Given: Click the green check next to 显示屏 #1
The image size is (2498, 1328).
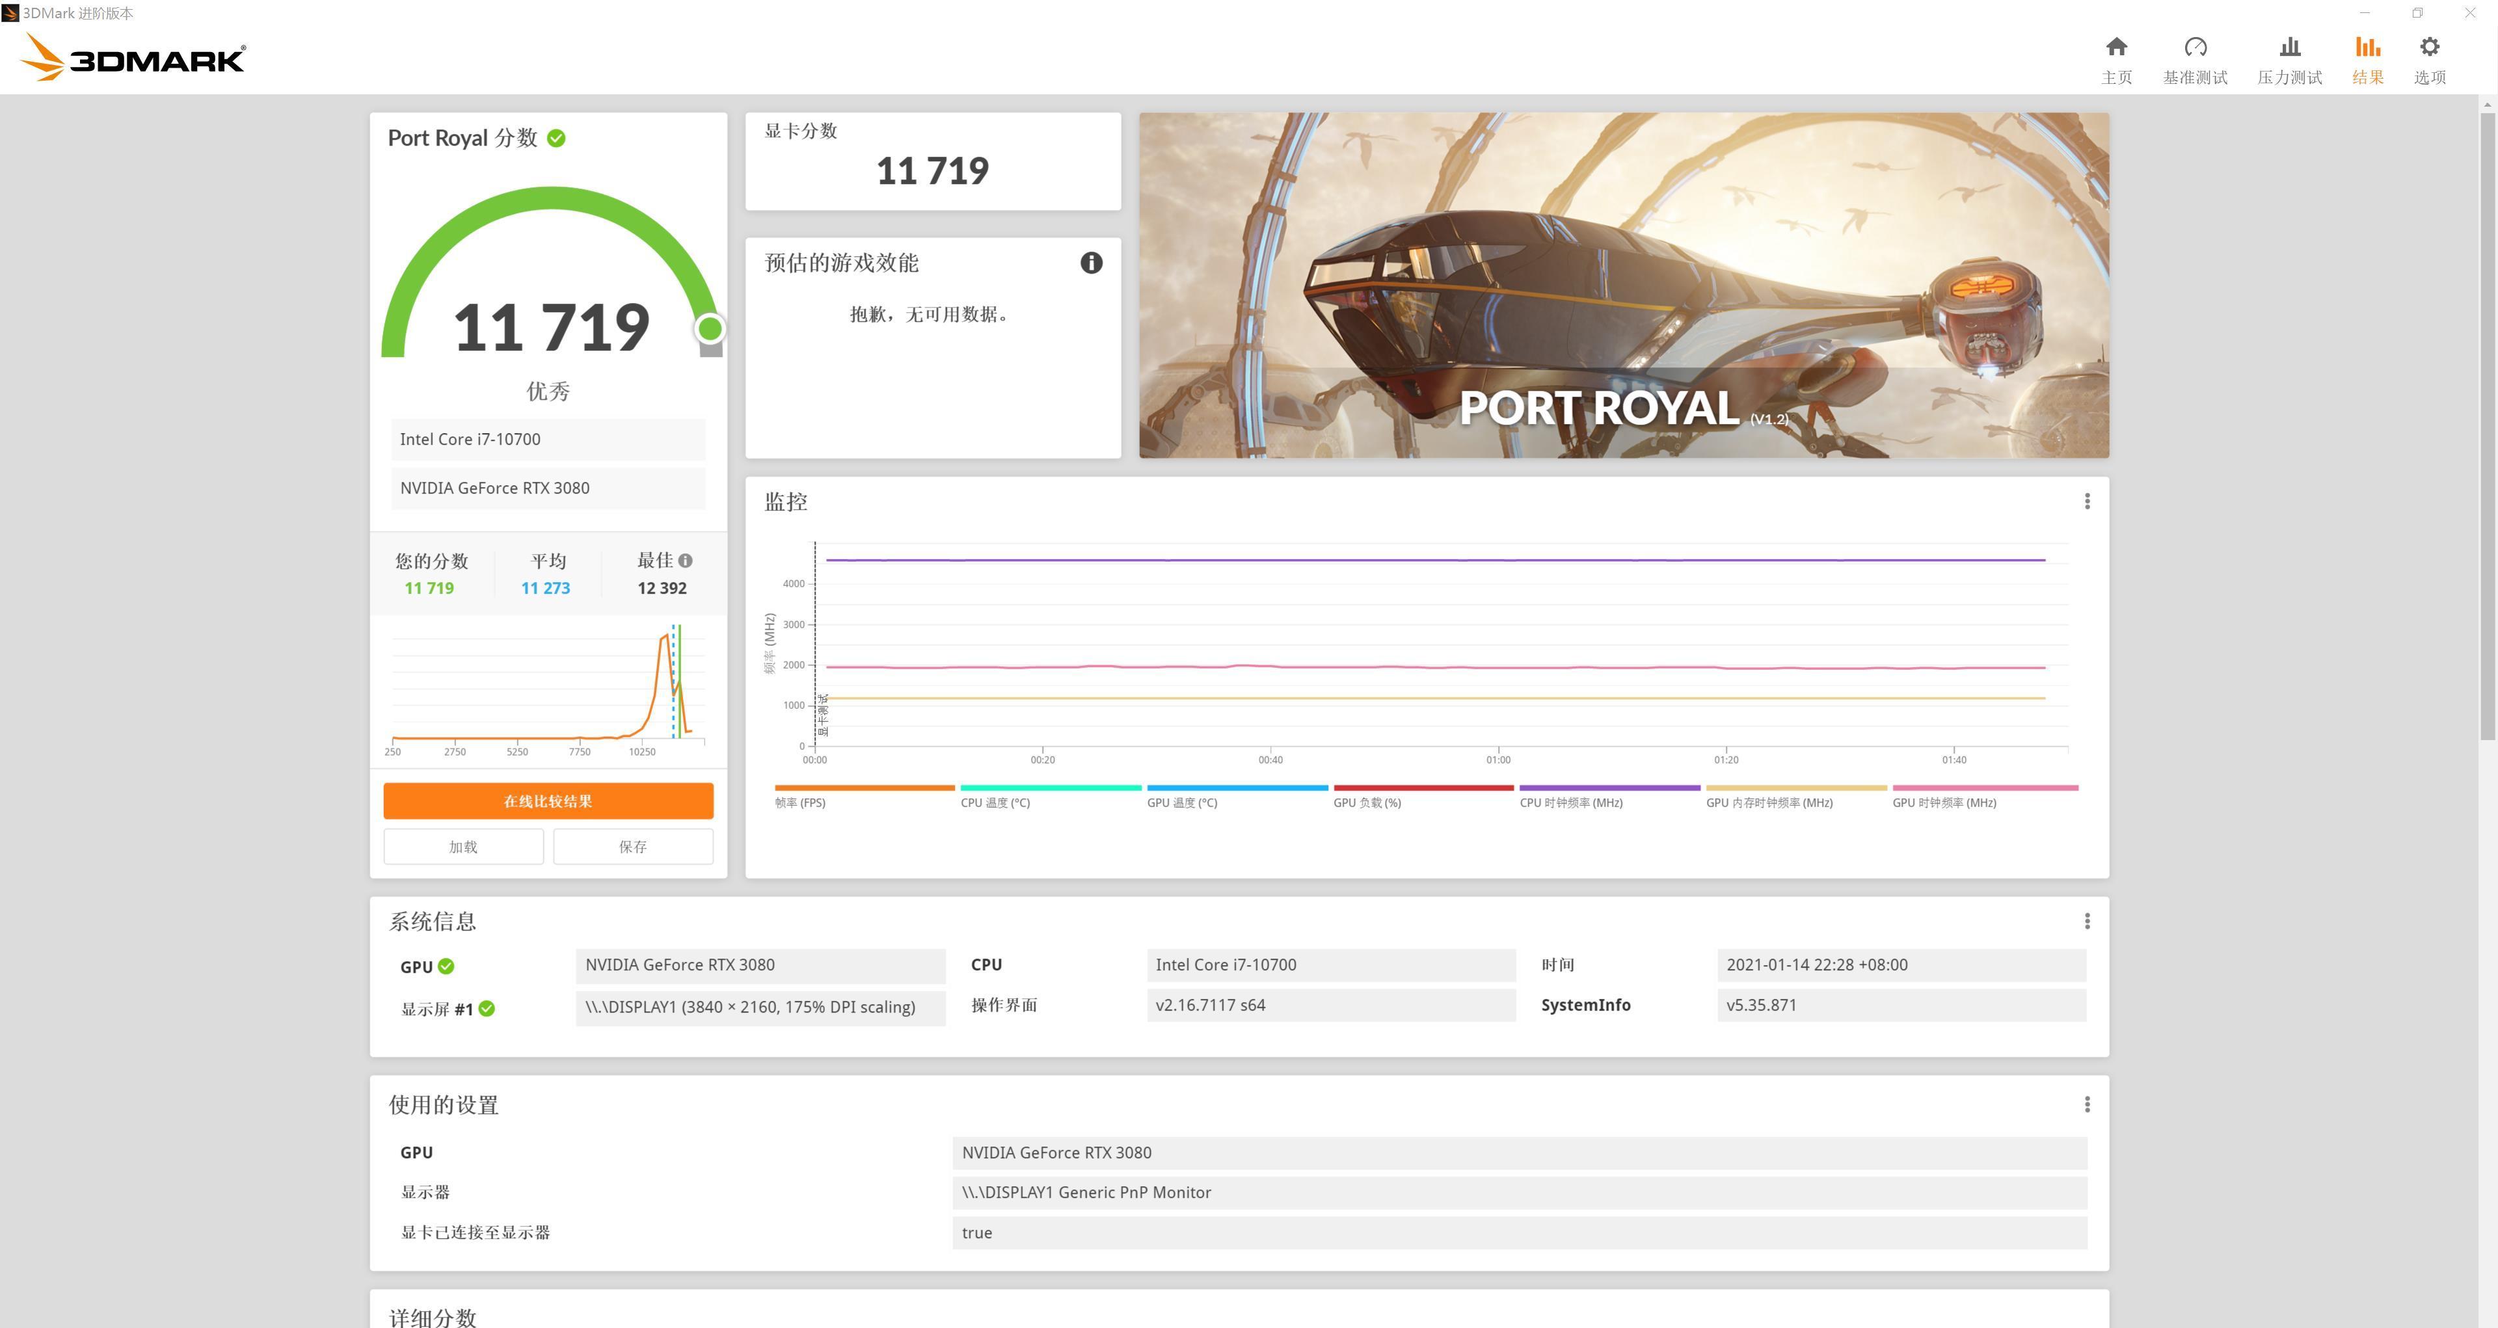Looking at the screenshot, I should pos(487,1009).
